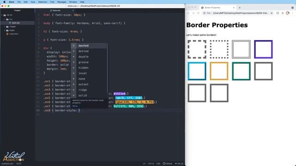Viewport: 296px width, 166px height.
Task: Click the browser address bar URL
Action: tap(240, 13)
